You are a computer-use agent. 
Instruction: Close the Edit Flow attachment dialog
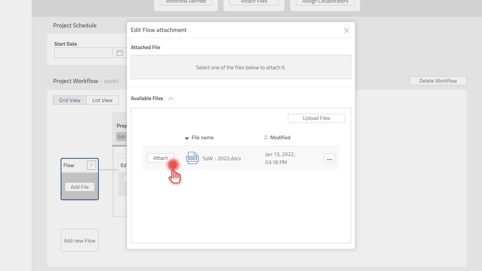pyautogui.click(x=346, y=30)
